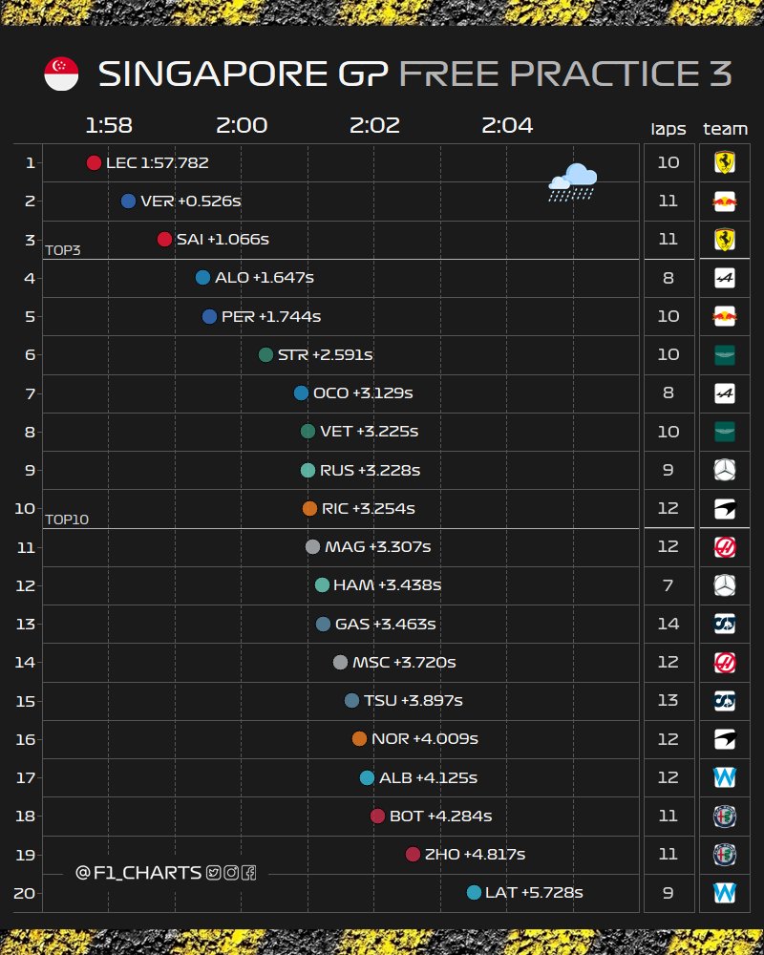Click the AlphaTauri logo in row 13

pyautogui.click(x=725, y=623)
